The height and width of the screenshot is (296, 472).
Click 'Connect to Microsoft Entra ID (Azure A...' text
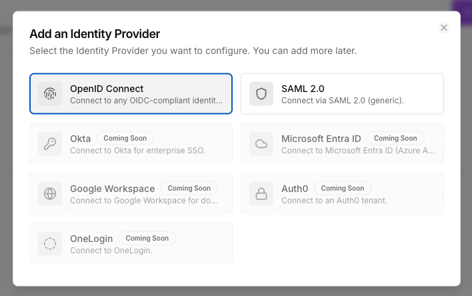(x=358, y=151)
